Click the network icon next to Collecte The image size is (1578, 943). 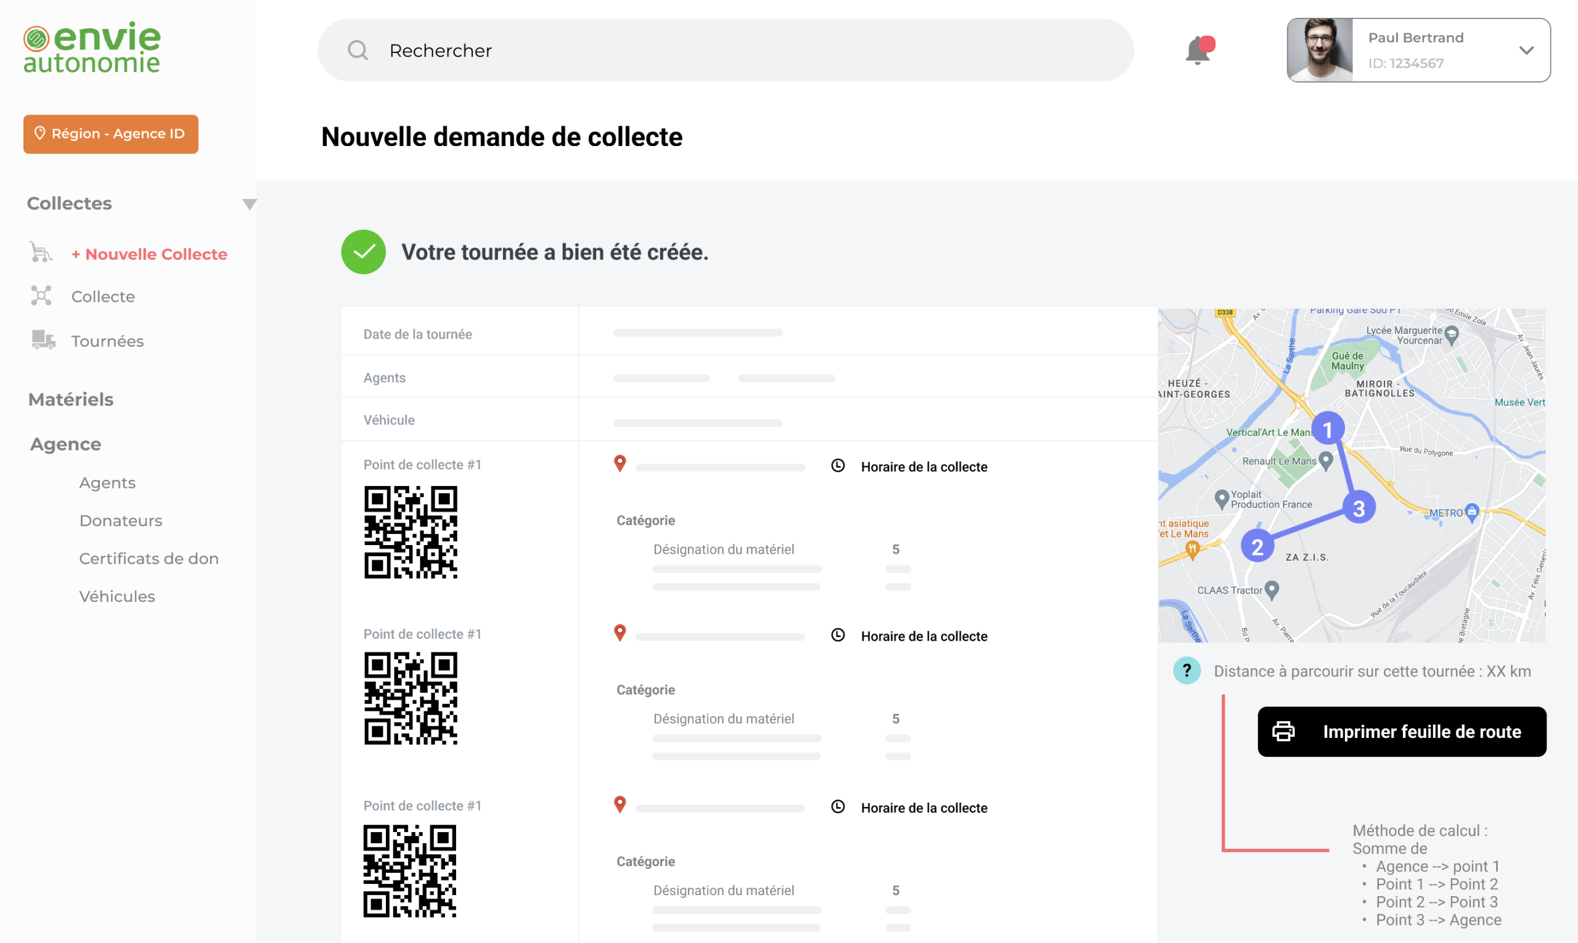(40, 296)
